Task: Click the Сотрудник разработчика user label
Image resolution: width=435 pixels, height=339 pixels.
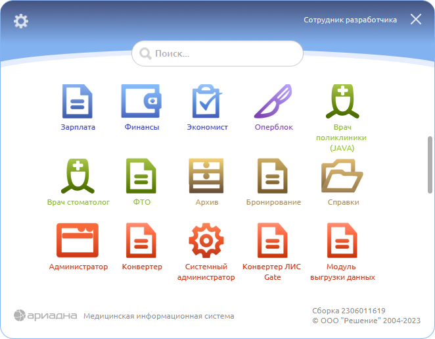Action: click(350, 20)
